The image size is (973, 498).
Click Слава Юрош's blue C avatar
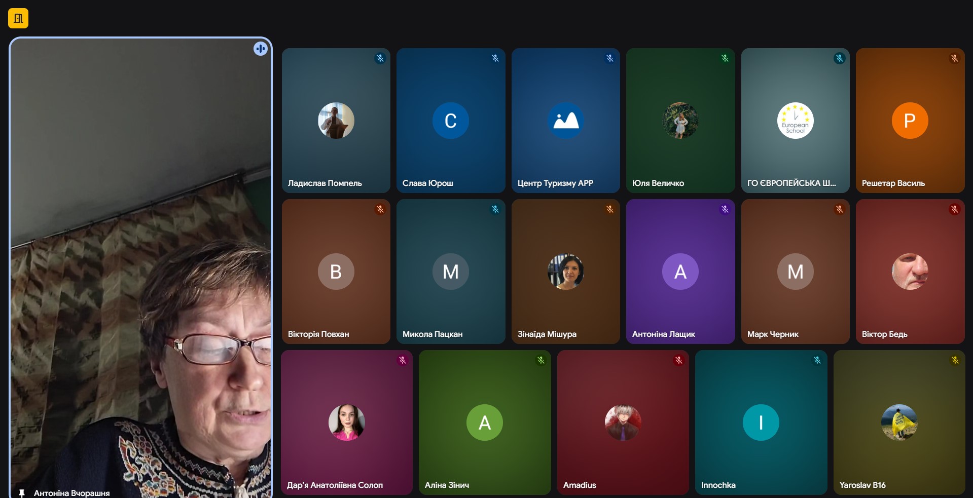point(451,121)
